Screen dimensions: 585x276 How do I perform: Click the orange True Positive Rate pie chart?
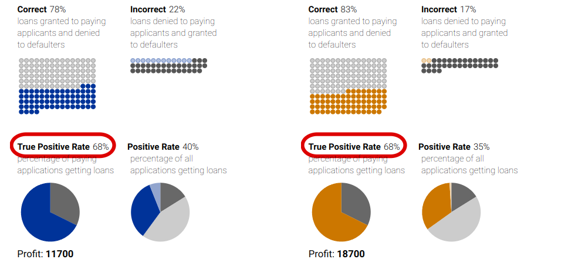pyautogui.click(x=341, y=212)
